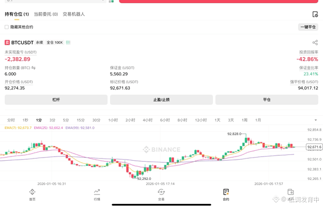Screen dimensions: 323x208
Task: Select the 1天 chart interval
Action: [218, 120]
